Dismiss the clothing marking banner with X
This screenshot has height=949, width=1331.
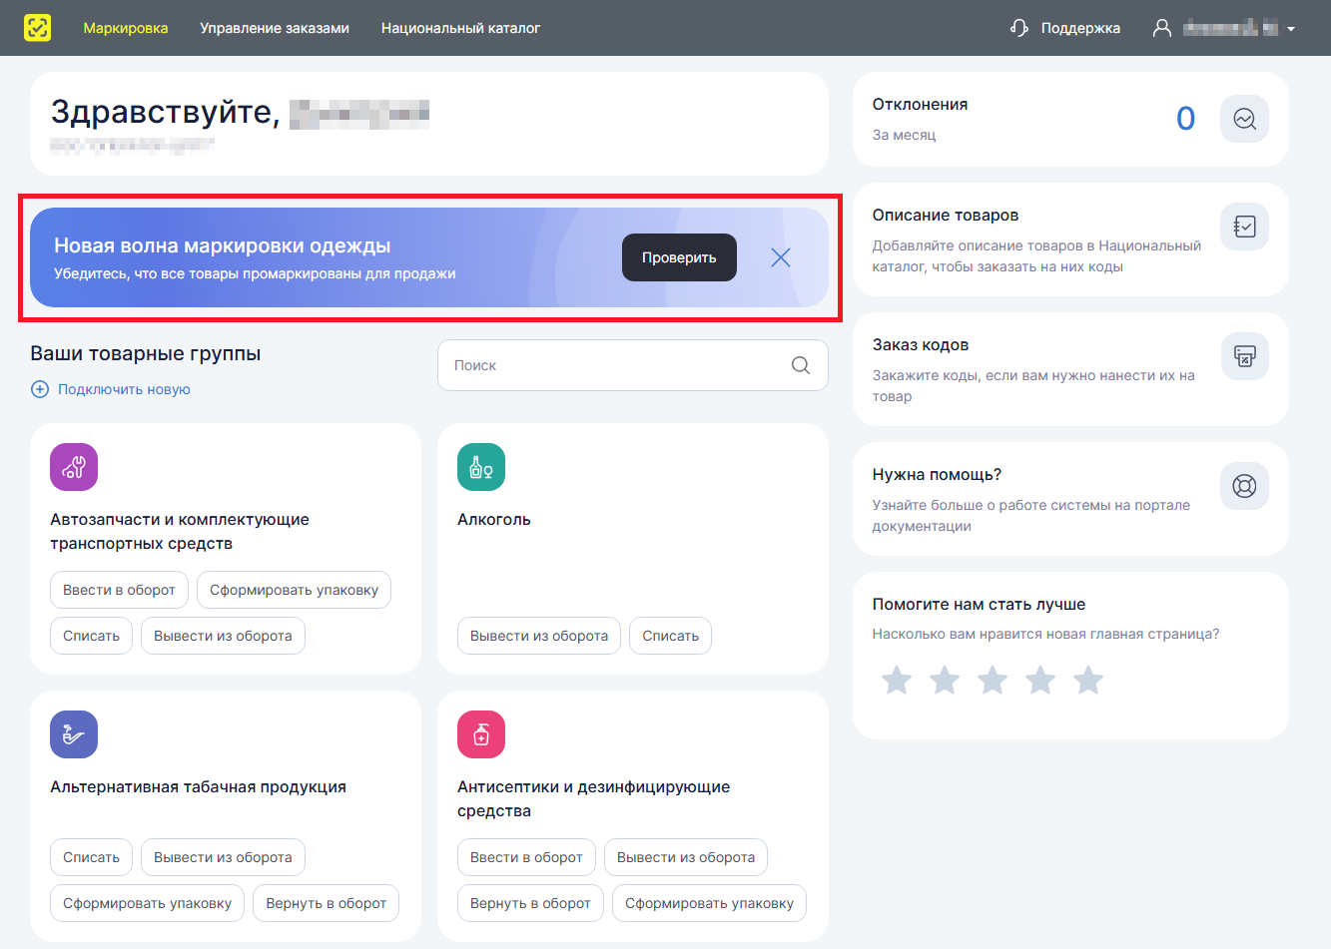tap(781, 257)
